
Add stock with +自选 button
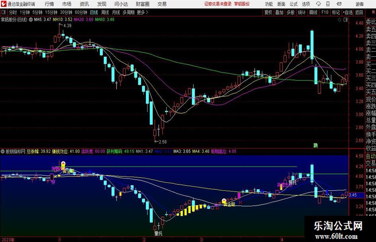click(x=347, y=12)
